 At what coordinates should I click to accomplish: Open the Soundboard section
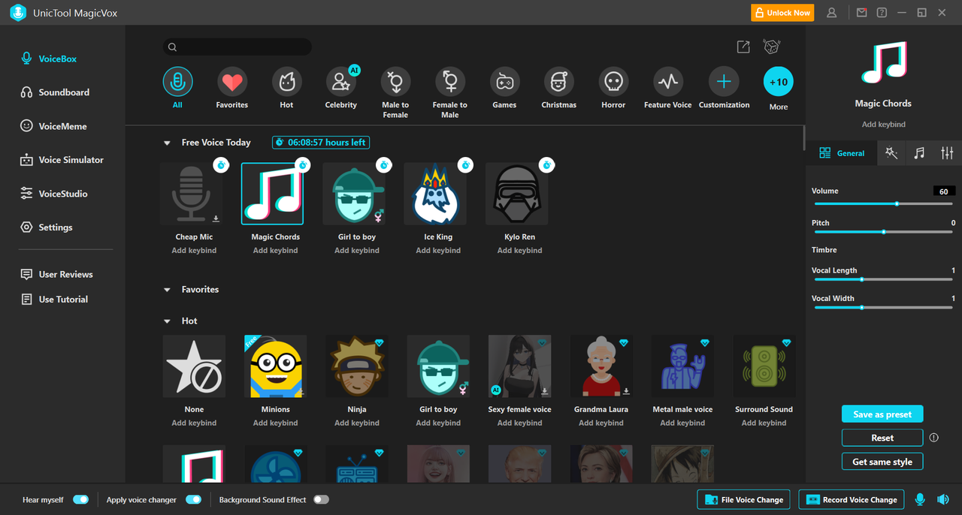click(55, 92)
